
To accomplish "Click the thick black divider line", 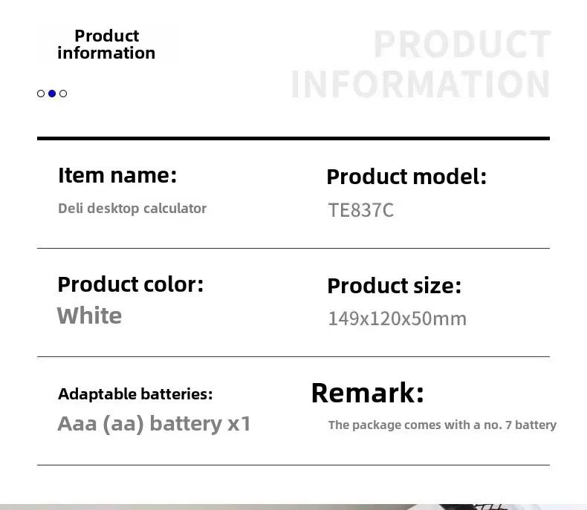I will [293, 138].
